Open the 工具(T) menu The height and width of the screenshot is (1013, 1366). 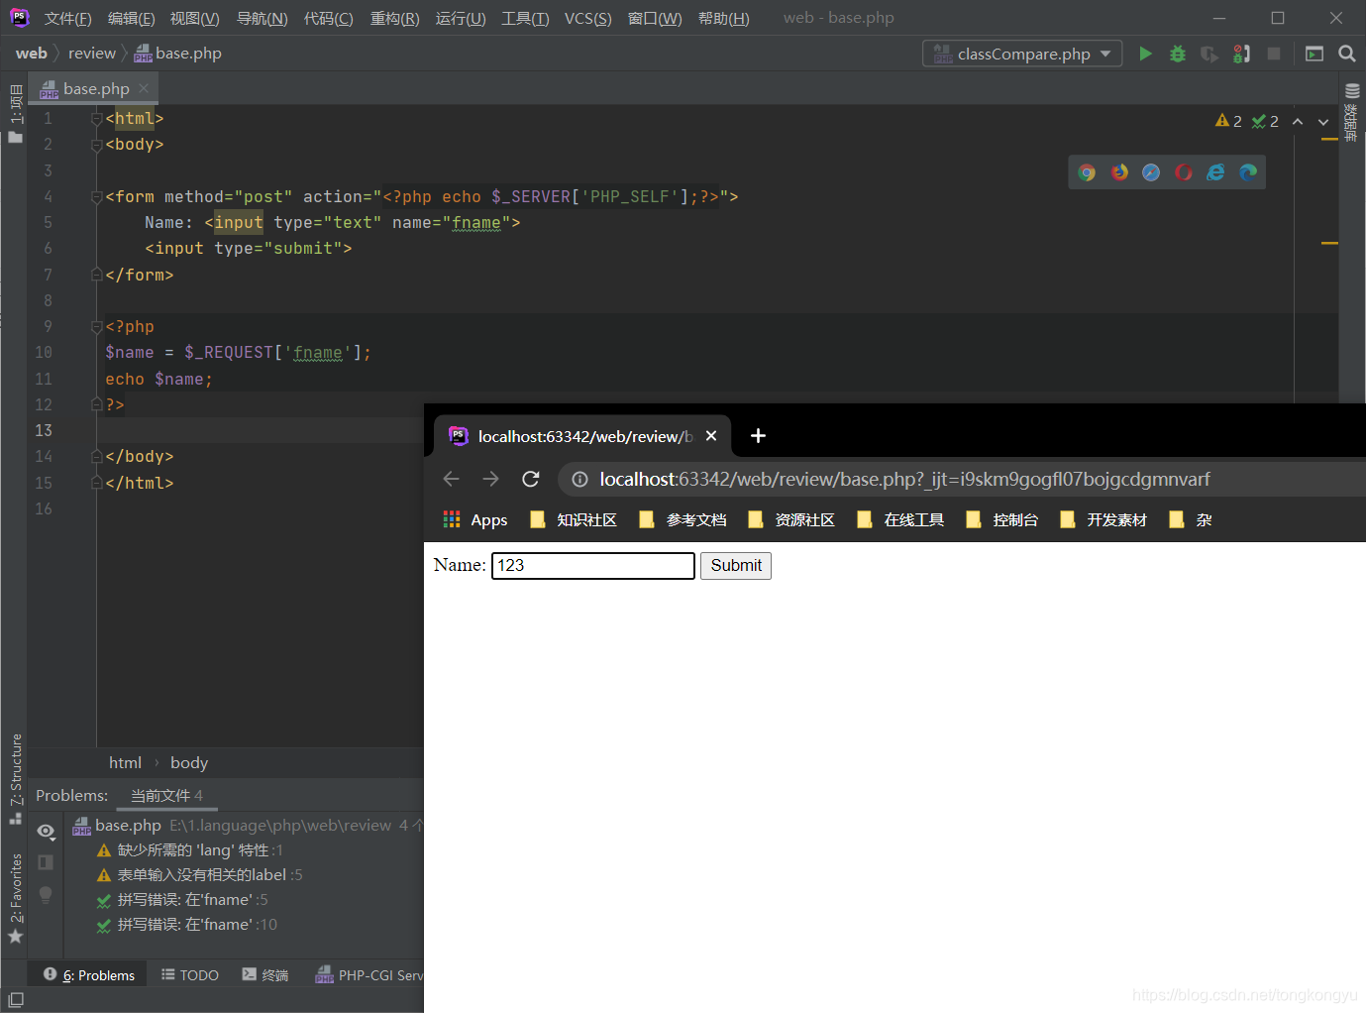click(x=525, y=19)
